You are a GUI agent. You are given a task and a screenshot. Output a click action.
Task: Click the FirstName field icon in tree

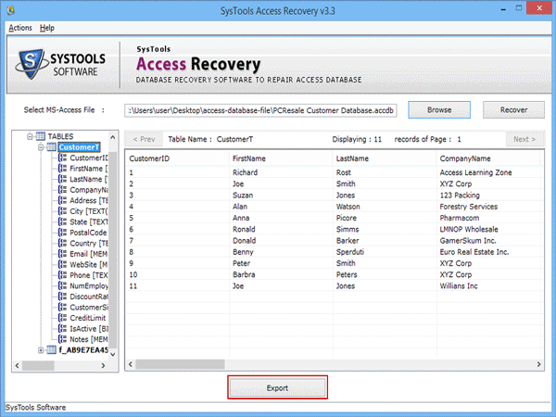point(62,169)
